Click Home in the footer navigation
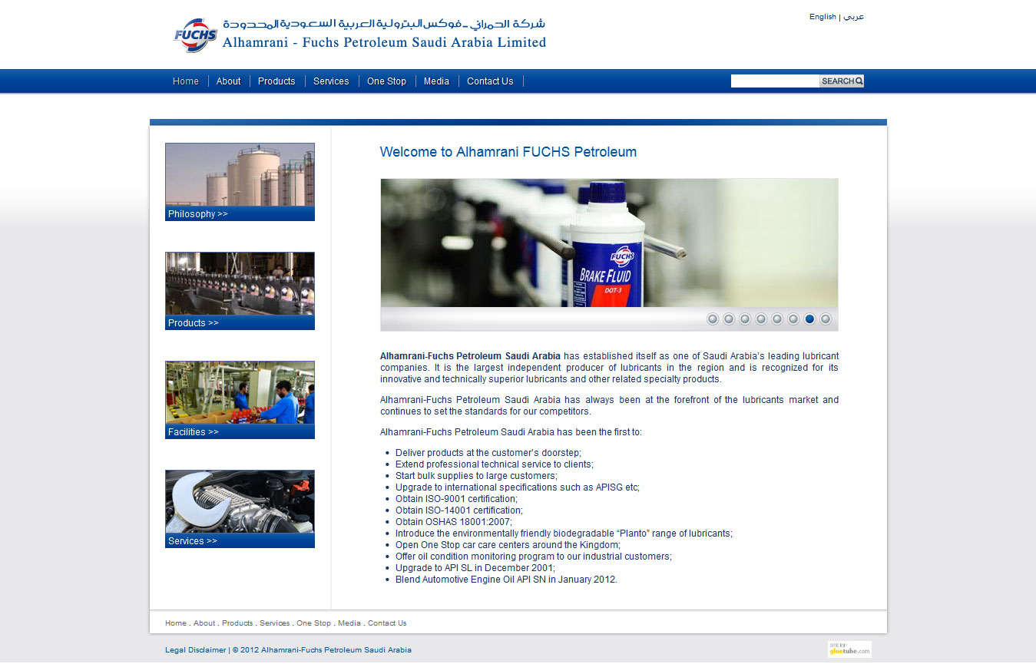Viewport: 1036px width, 664px height. [x=176, y=623]
